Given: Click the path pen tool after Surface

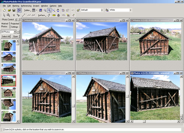Looking at the screenshot, I should [49, 15].
